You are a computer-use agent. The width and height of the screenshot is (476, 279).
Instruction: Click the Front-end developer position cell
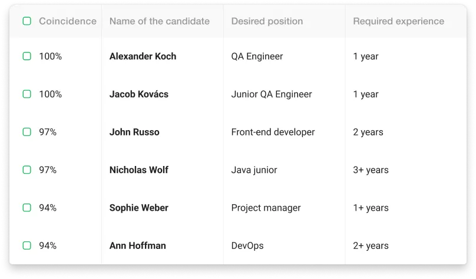[x=273, y=132]
